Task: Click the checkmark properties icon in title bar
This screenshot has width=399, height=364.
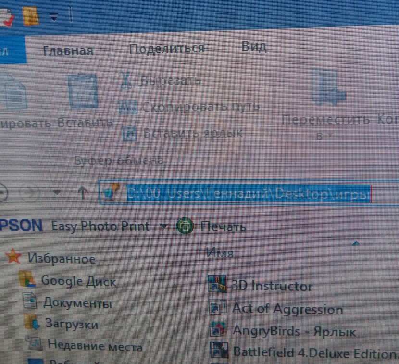Action: pos(6,16)
